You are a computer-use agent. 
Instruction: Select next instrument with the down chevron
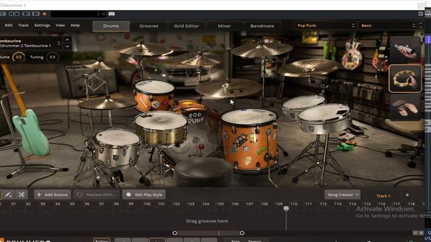pos(67,46)
